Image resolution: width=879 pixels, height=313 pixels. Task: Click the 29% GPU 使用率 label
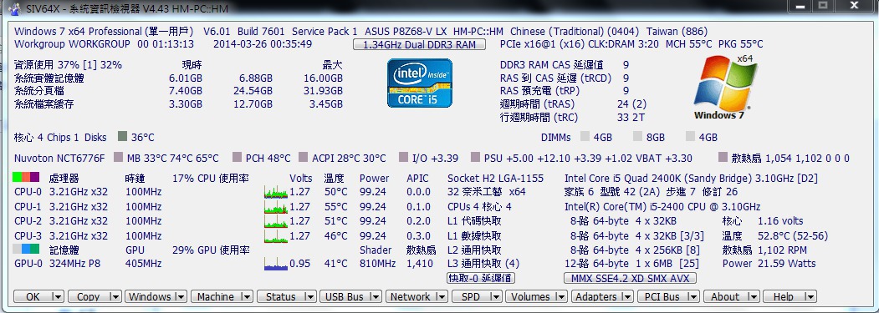tap(211, 250)
